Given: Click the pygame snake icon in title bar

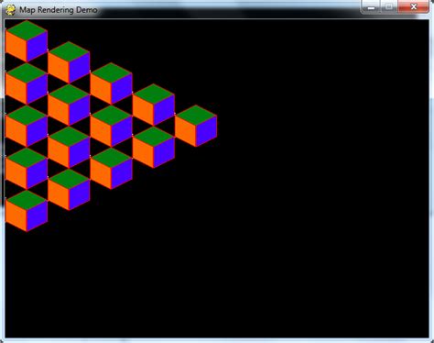Looking at the screenshot, I should coord(11,10).
